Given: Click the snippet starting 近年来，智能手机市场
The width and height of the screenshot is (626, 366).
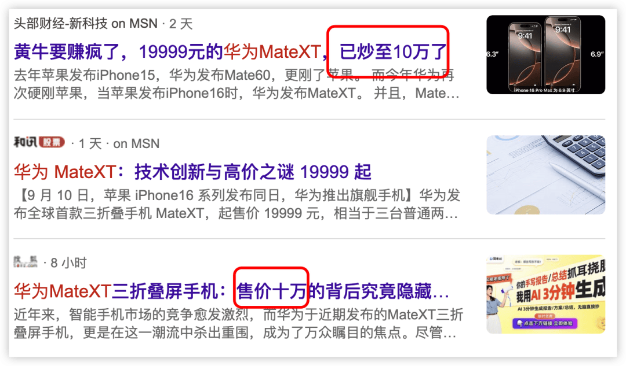Looking at the screenshot, I should coord(238,323).
